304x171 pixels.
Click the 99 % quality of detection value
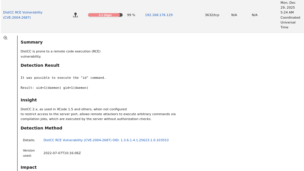tap(131, 15)
